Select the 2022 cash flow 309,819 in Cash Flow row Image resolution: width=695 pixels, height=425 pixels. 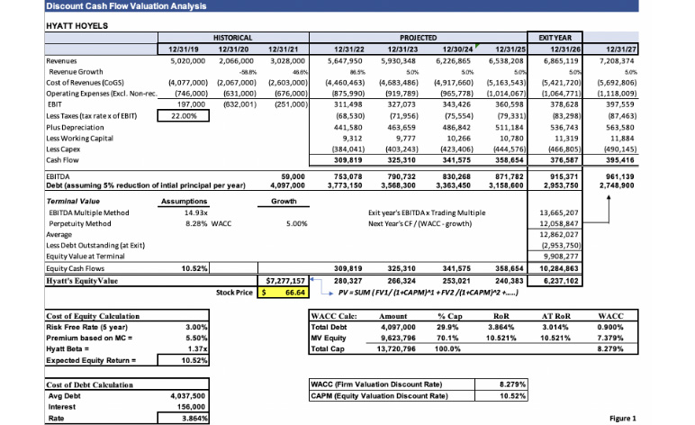point(347,160)
